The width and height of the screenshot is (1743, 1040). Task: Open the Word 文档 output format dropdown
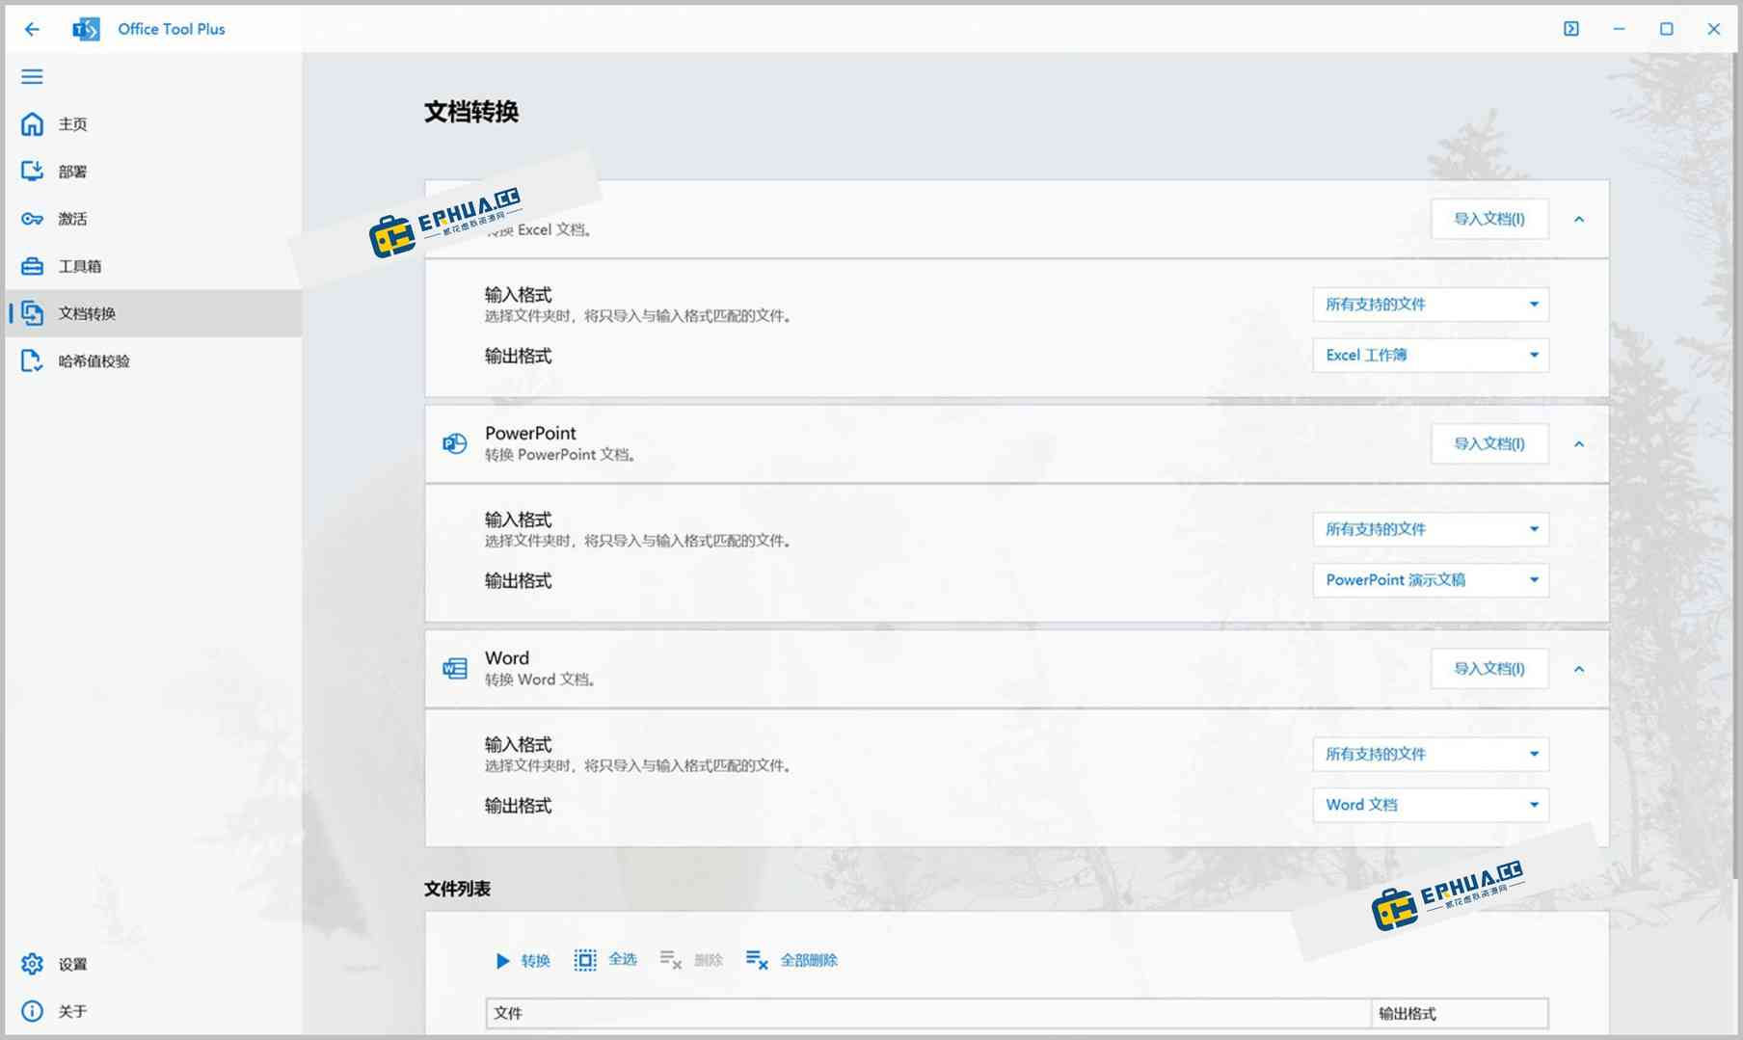(1430, 805)
